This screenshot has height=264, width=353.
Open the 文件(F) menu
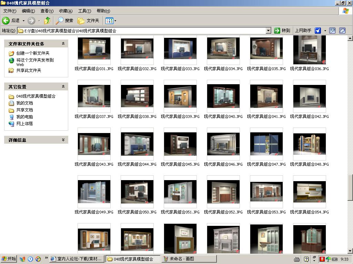10,11
